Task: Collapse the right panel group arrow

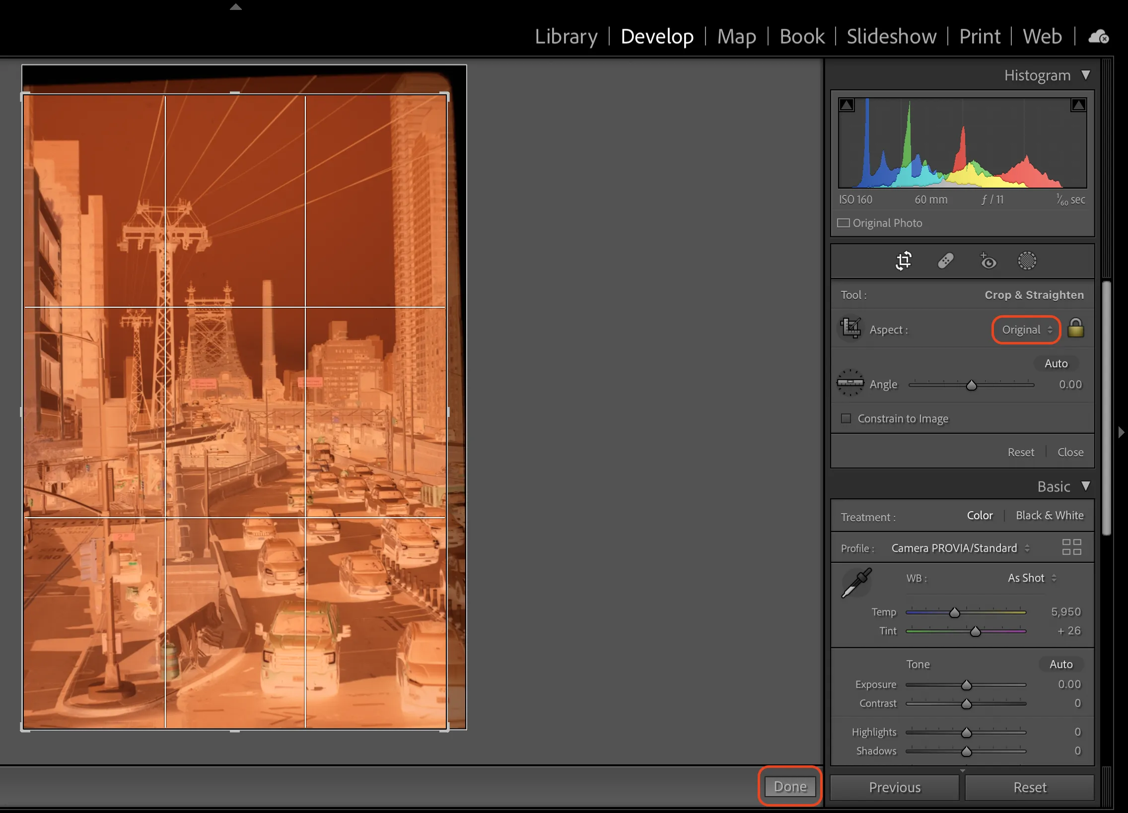Action: pyautogui.click(x=1121, y=432)
